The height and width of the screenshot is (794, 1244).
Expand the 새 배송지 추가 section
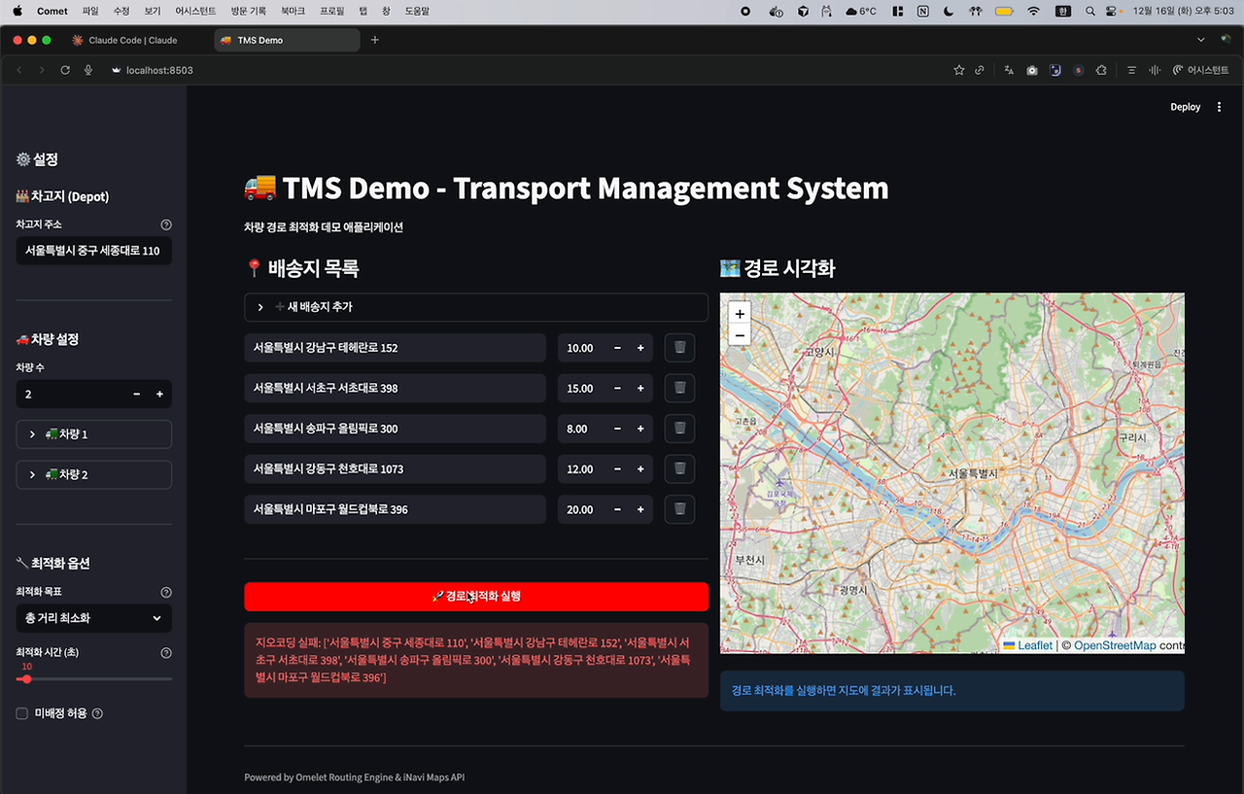476,307
